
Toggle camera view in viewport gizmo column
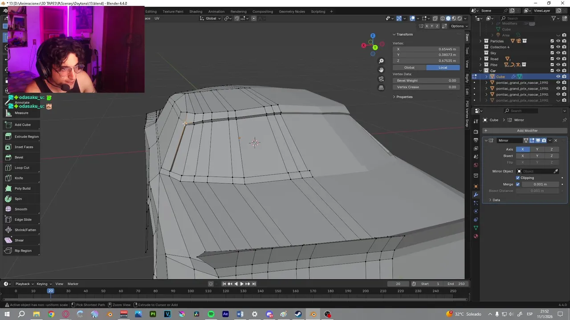(x=381, y=79)
